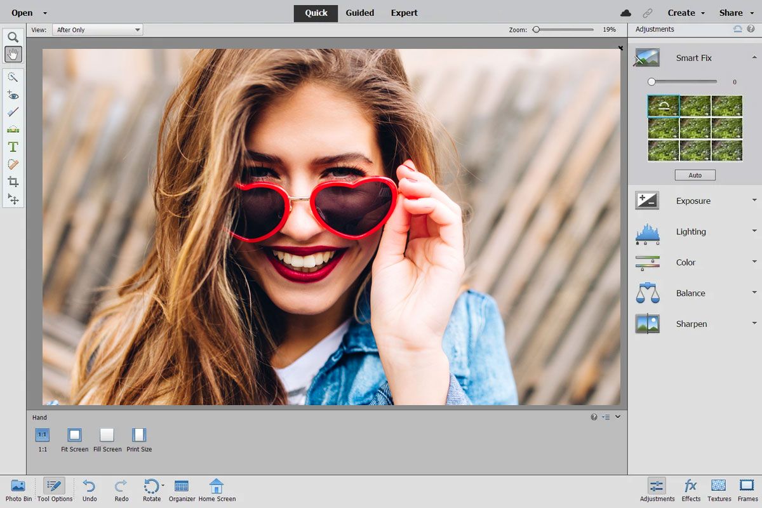Open the Frames panel

[747, 489]
